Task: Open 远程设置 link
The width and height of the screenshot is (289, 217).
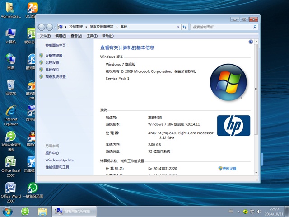Action: tap(52, 62)
